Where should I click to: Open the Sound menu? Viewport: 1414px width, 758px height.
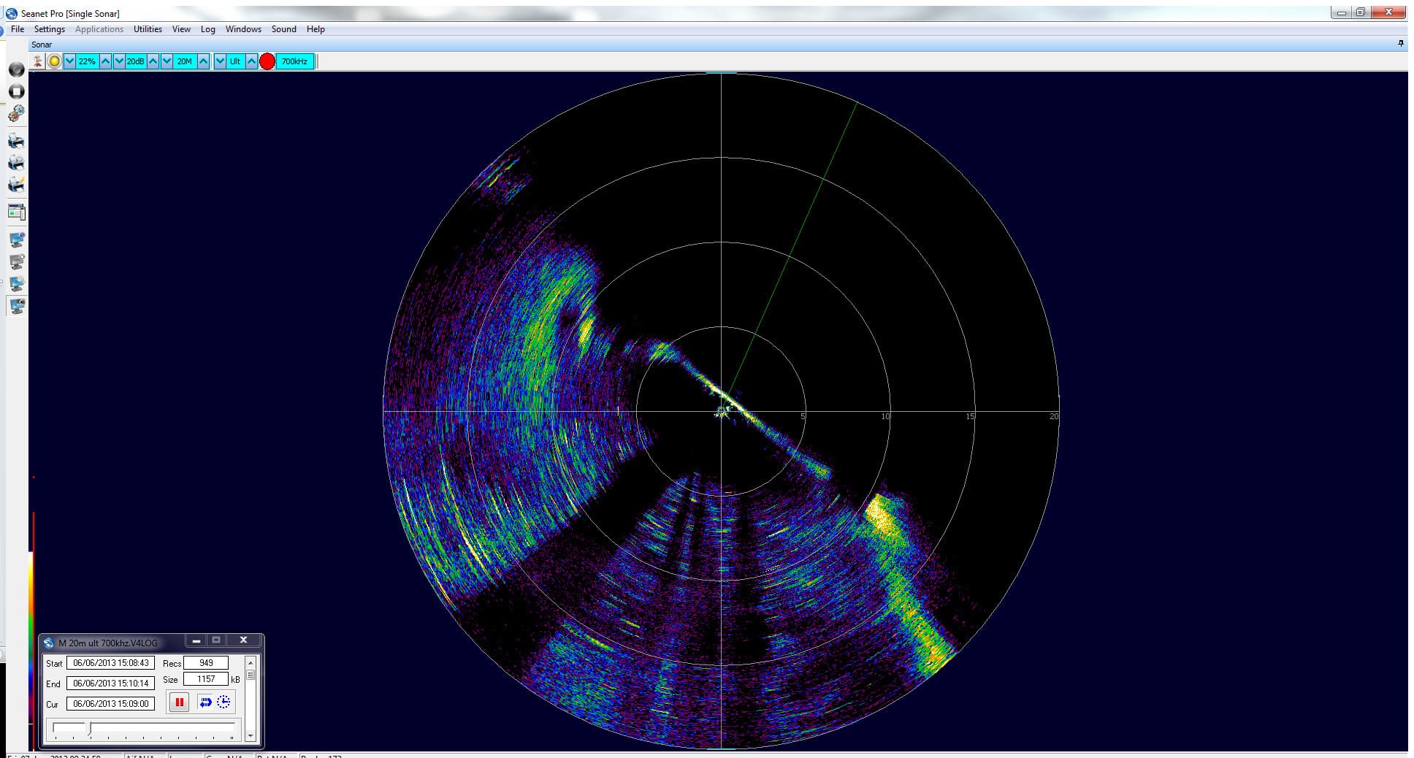283,29
